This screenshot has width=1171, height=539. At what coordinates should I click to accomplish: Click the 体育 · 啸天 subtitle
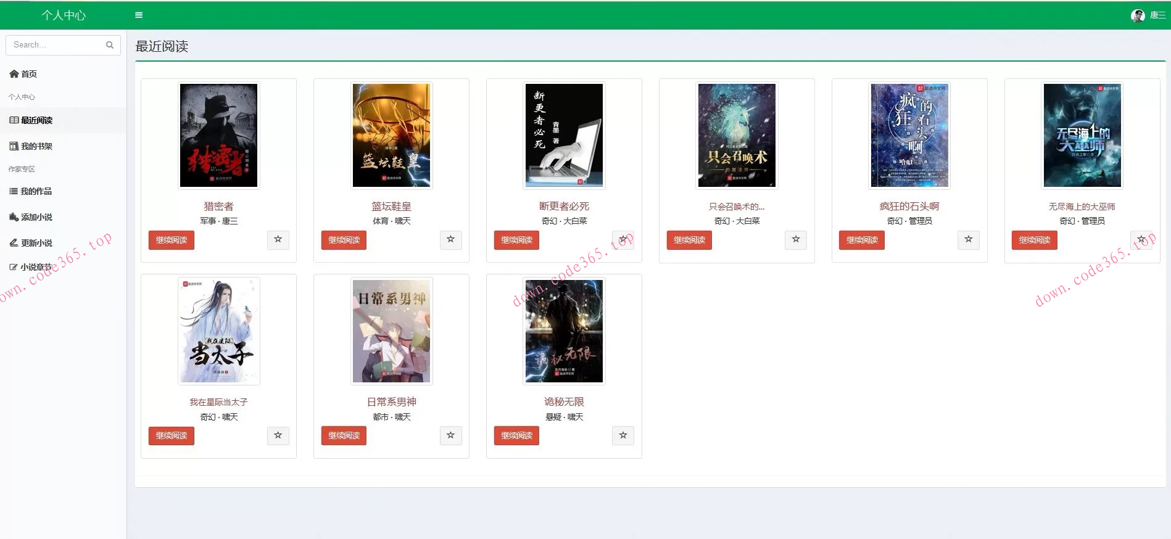391,221
